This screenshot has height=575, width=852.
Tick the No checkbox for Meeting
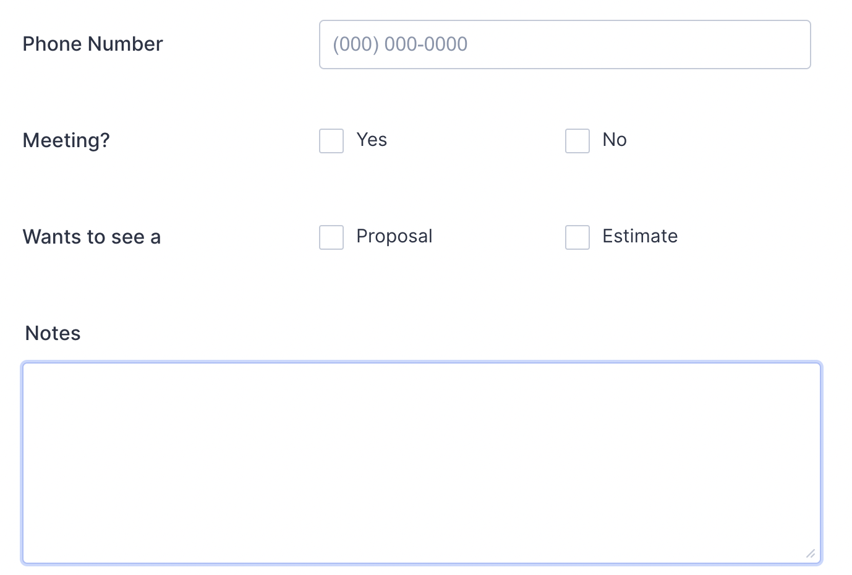pos(577,141)
